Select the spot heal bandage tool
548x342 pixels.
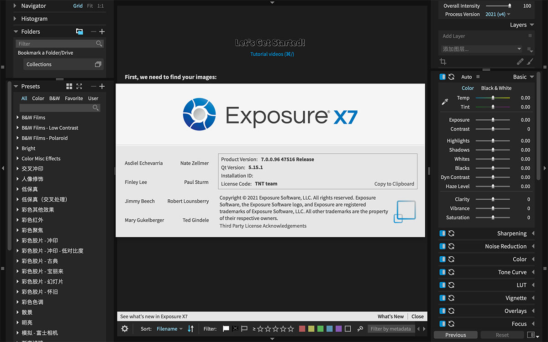[520, 61]
